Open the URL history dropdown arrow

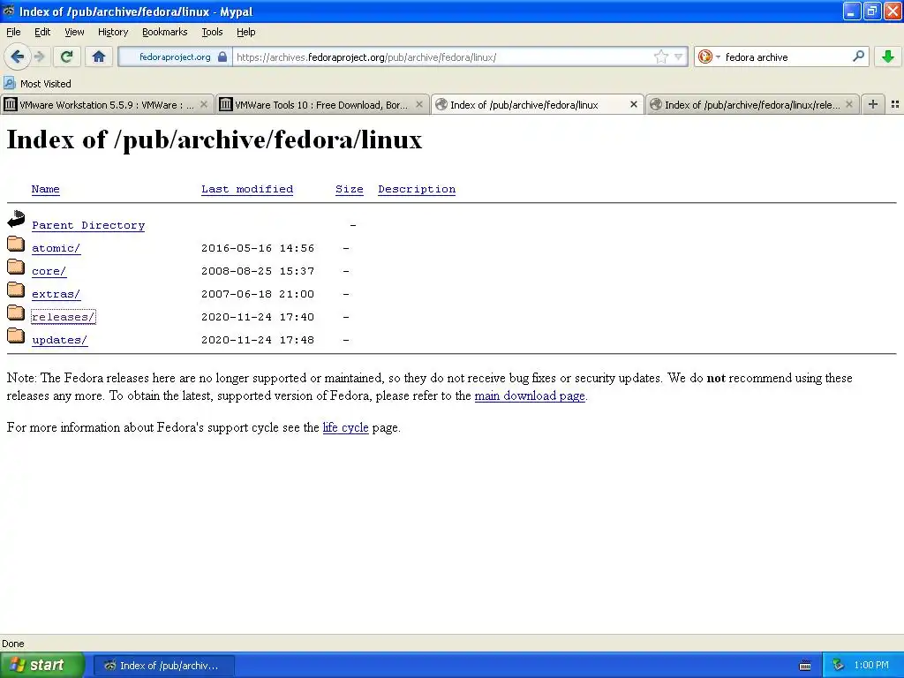pyautogui.click(x=679, y=56)
